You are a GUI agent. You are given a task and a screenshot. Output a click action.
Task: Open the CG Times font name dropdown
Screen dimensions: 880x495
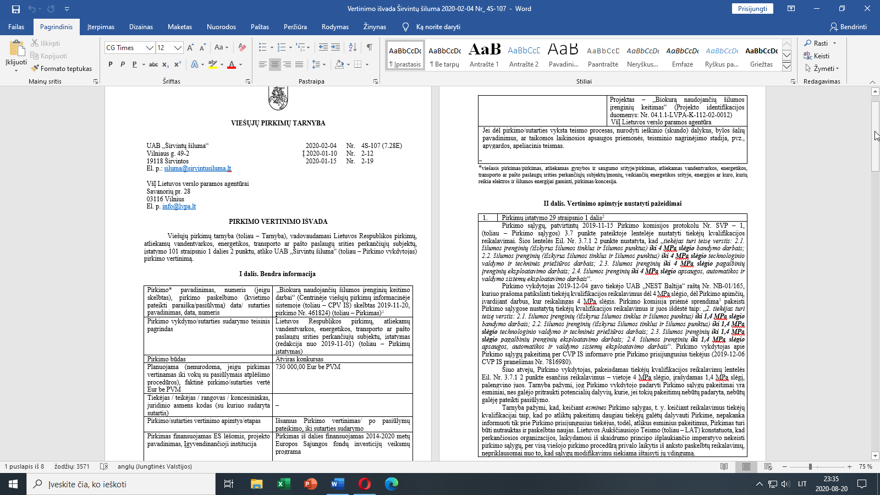coord(149,48)
